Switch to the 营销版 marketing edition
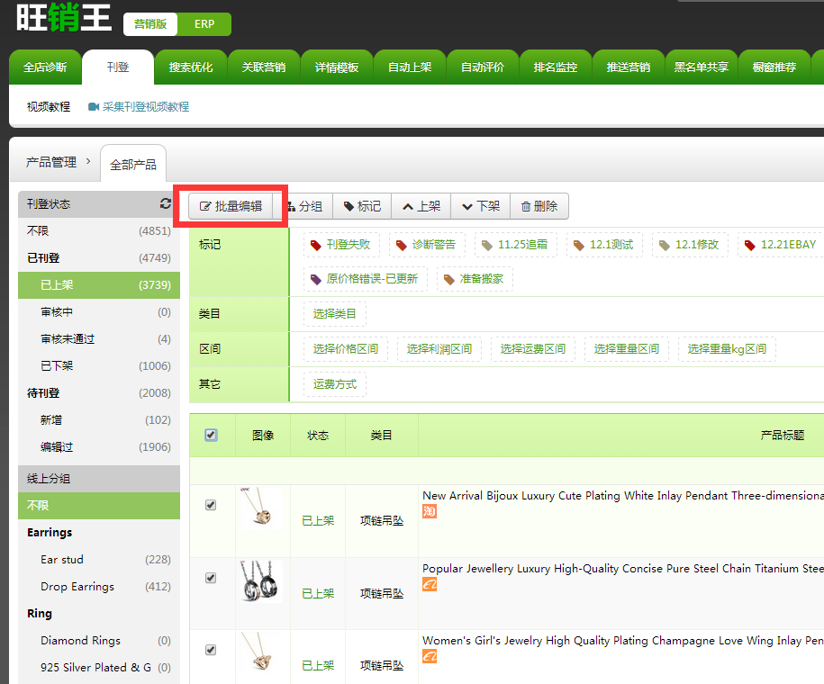824x684 pixels. (150, 24)
